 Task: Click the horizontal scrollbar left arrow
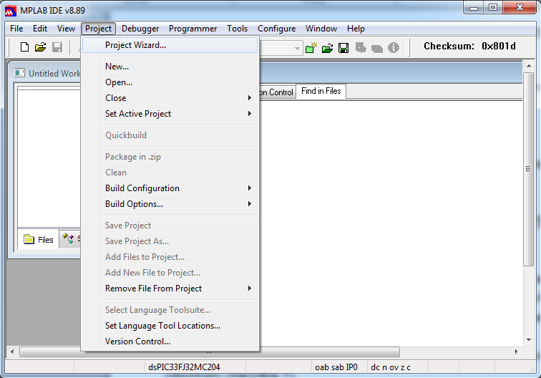(x=12, y=352)
